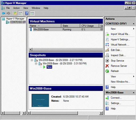Click New Window fro... action

pyautogui.click(x=120, y=82)
